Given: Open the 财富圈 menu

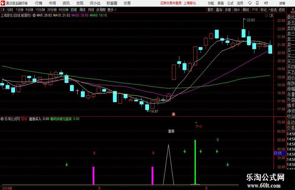Looking at the screenshot, I should click(112, 3).
